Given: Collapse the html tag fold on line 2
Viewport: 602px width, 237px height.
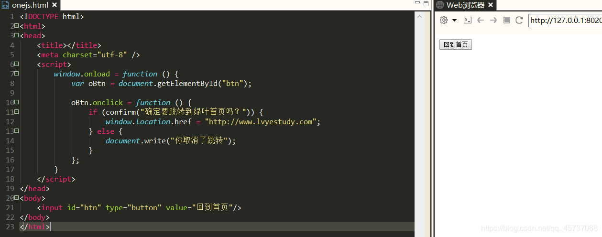Looking at the screenshot, I should tap(17, 26).
